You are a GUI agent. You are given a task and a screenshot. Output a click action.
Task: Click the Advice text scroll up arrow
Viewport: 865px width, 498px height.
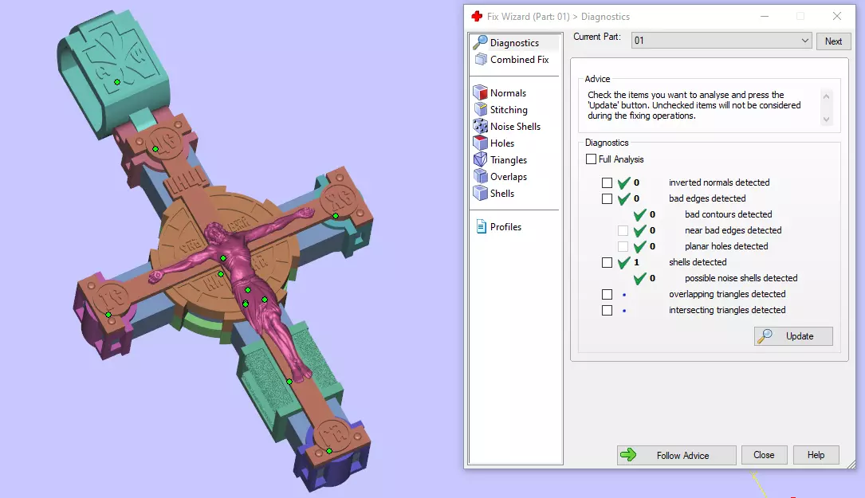826,96
